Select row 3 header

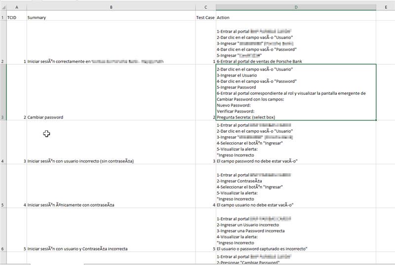pos(3,92)
